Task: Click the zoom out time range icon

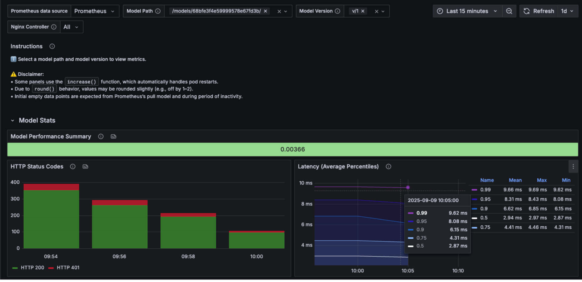Action: point(509,11)
